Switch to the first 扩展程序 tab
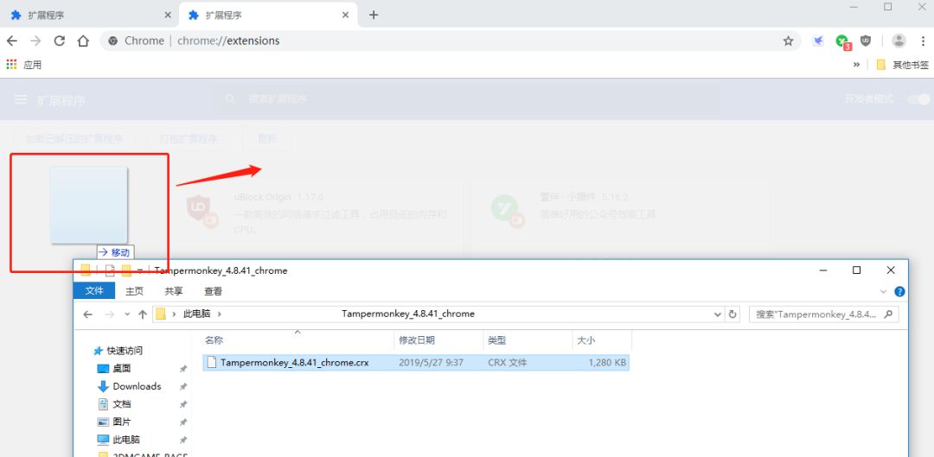Screen dimensions: 934x457 tap(89, 15)
